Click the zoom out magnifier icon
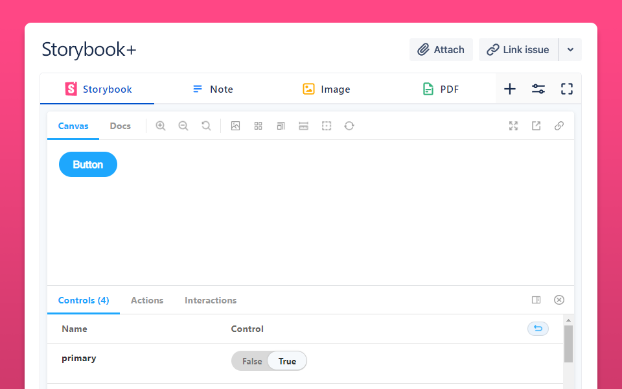The width and height of the screenshot is (622, 389). [x=183, y=126]
